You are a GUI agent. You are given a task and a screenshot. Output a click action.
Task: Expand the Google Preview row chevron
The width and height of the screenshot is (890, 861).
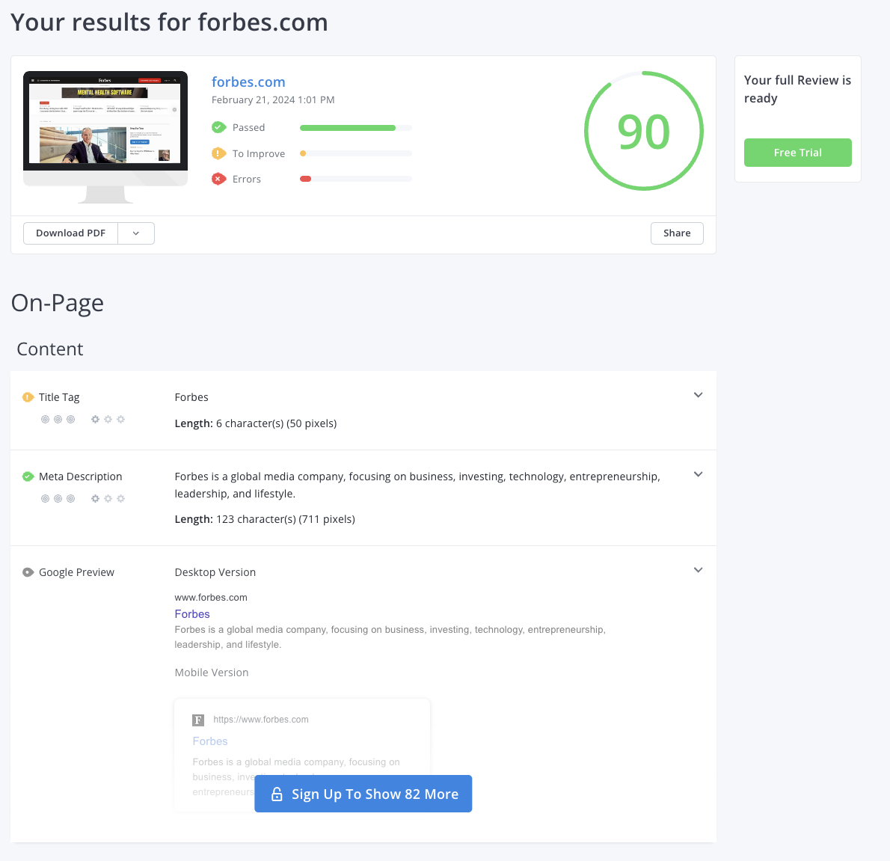(x=698, y=570)
